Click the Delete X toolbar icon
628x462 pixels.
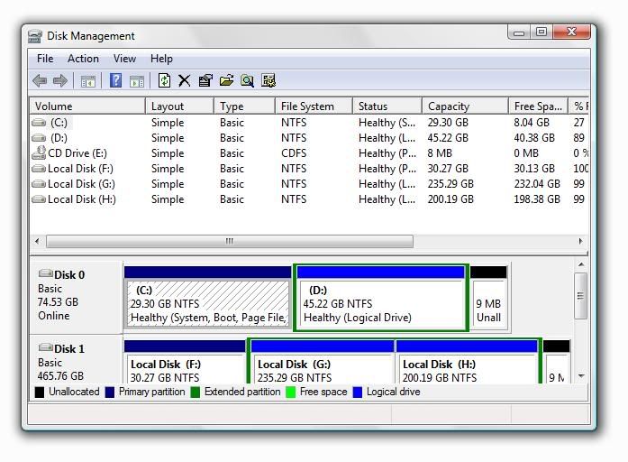[x=185, y=81]
